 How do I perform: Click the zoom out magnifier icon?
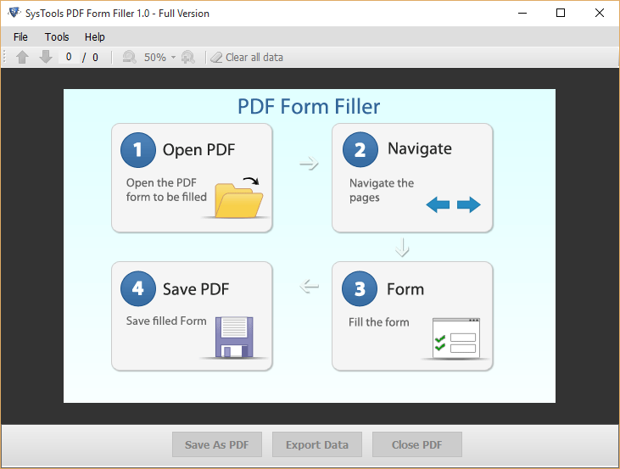pyautogui.click(x=130, y=57)
